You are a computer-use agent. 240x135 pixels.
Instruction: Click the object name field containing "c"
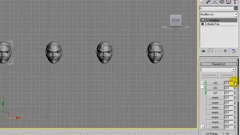(x=216, y=8)
